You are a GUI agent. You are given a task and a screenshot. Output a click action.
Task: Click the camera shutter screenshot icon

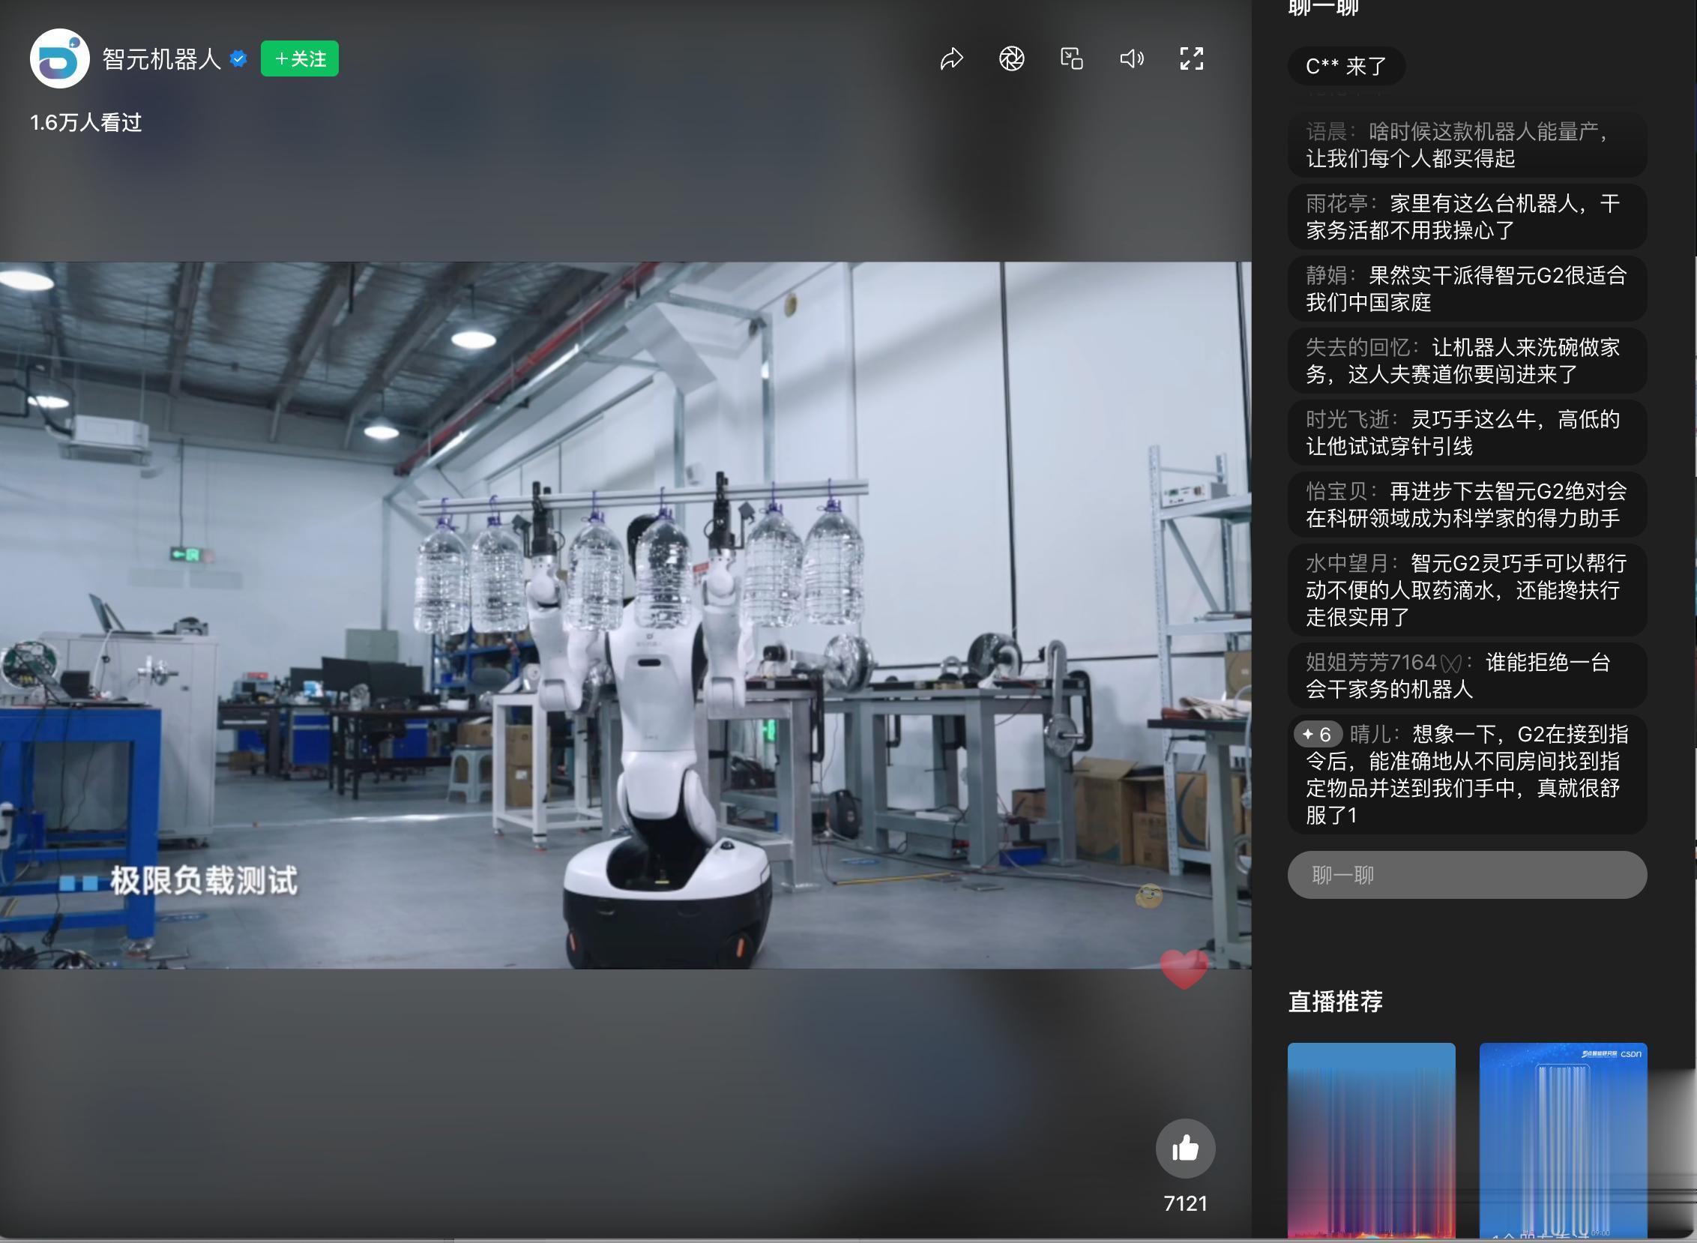[1012, 58]
